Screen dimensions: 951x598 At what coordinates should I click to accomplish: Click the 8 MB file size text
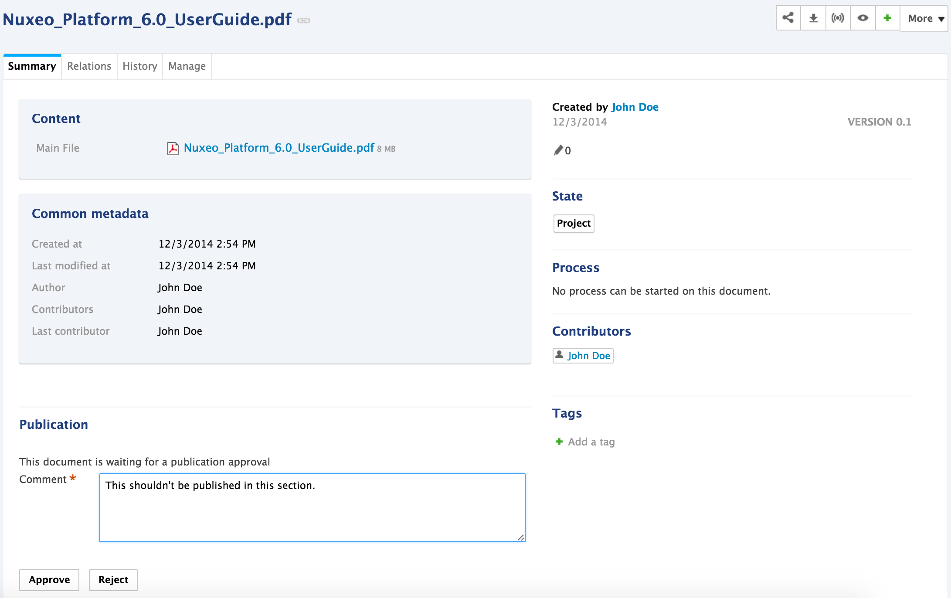coord(386,149)
